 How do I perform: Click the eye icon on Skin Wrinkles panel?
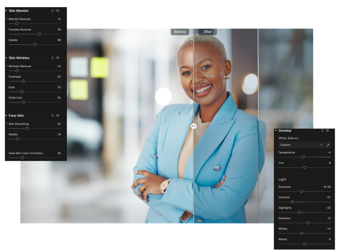[x=57, y=58]
